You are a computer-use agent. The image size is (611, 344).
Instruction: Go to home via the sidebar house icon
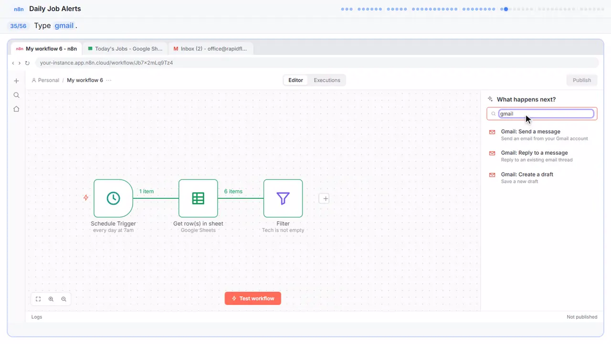tap(16, 109)
